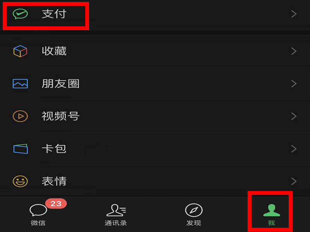Switch to the 我 tab
Image resolution: width=310 pixels, height=232 pixels.
[x=272, y=215]
